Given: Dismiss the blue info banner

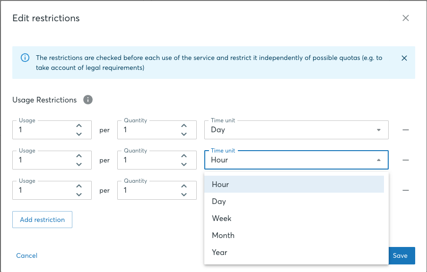Looking at the screenshot, I should click(404, 58).
